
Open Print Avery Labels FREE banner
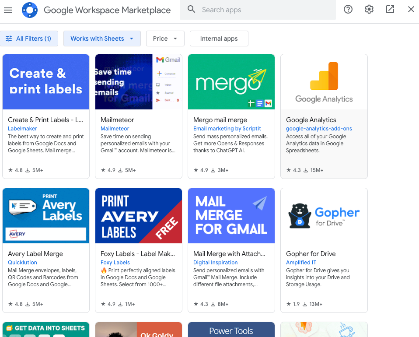tap(139, 216)
